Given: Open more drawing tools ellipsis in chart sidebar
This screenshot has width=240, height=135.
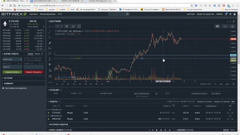Looking at the screenshot, I should pos(50,82).
